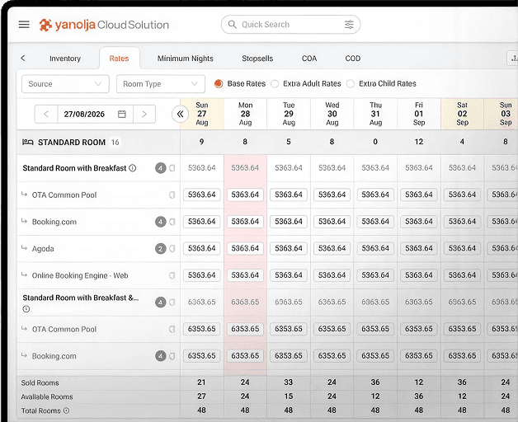
Task: Click the Available Rooms row label
Action: pos(47,396)
